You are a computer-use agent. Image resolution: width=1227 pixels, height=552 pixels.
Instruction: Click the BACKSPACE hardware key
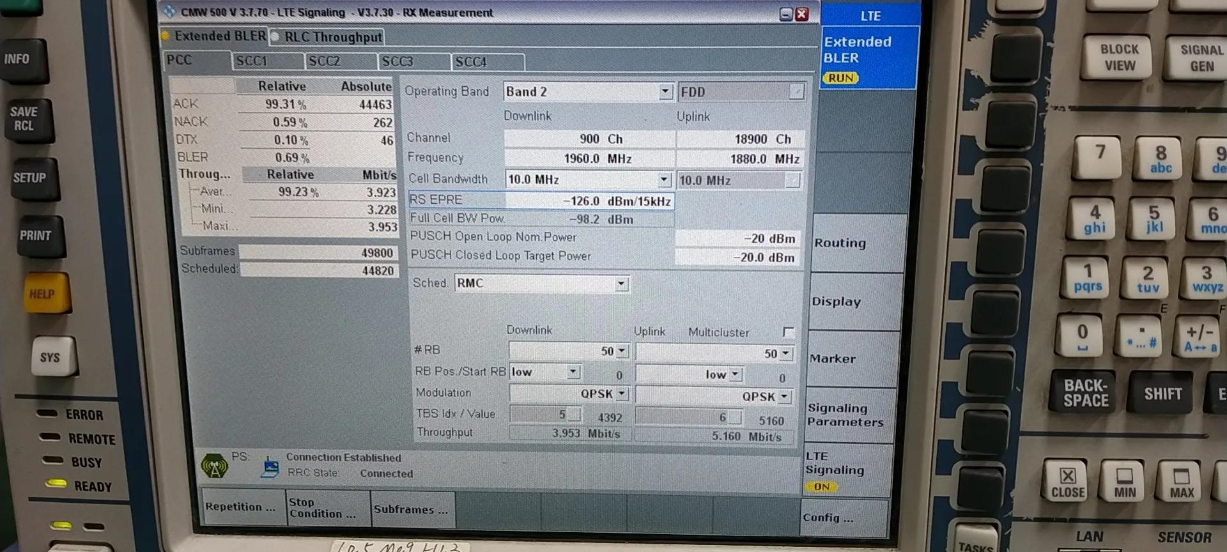click(x=1084, y=393)
